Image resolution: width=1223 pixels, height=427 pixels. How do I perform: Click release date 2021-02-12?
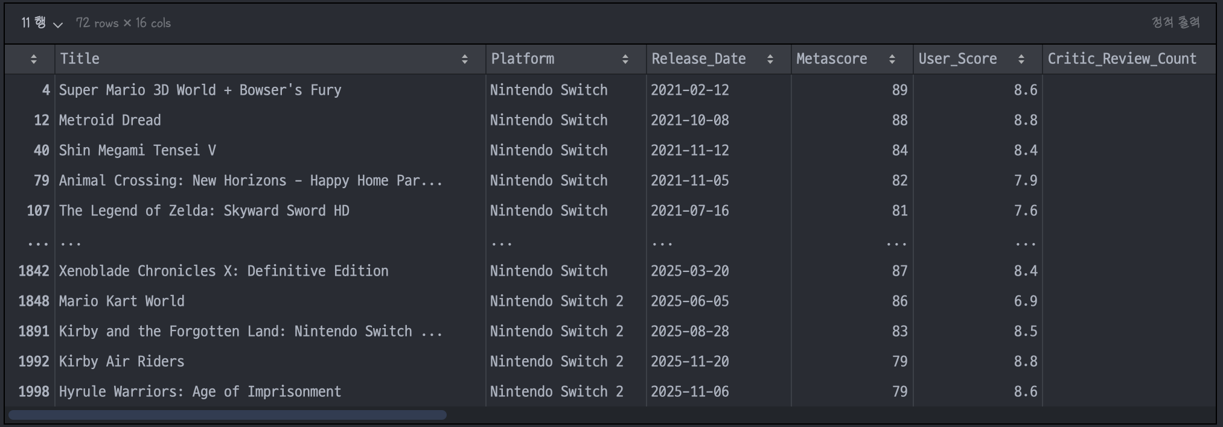pyautogui.click(x=690, y=90)
